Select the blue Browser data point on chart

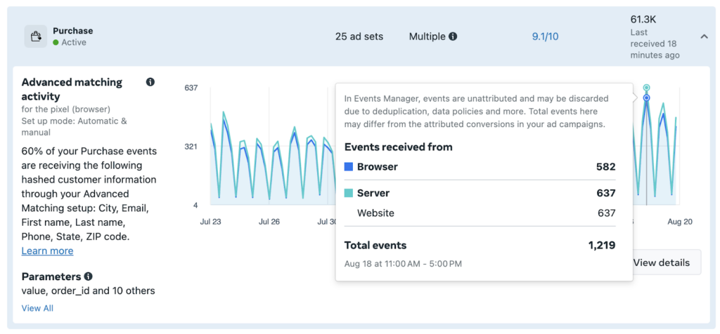(x=646, y=98)
